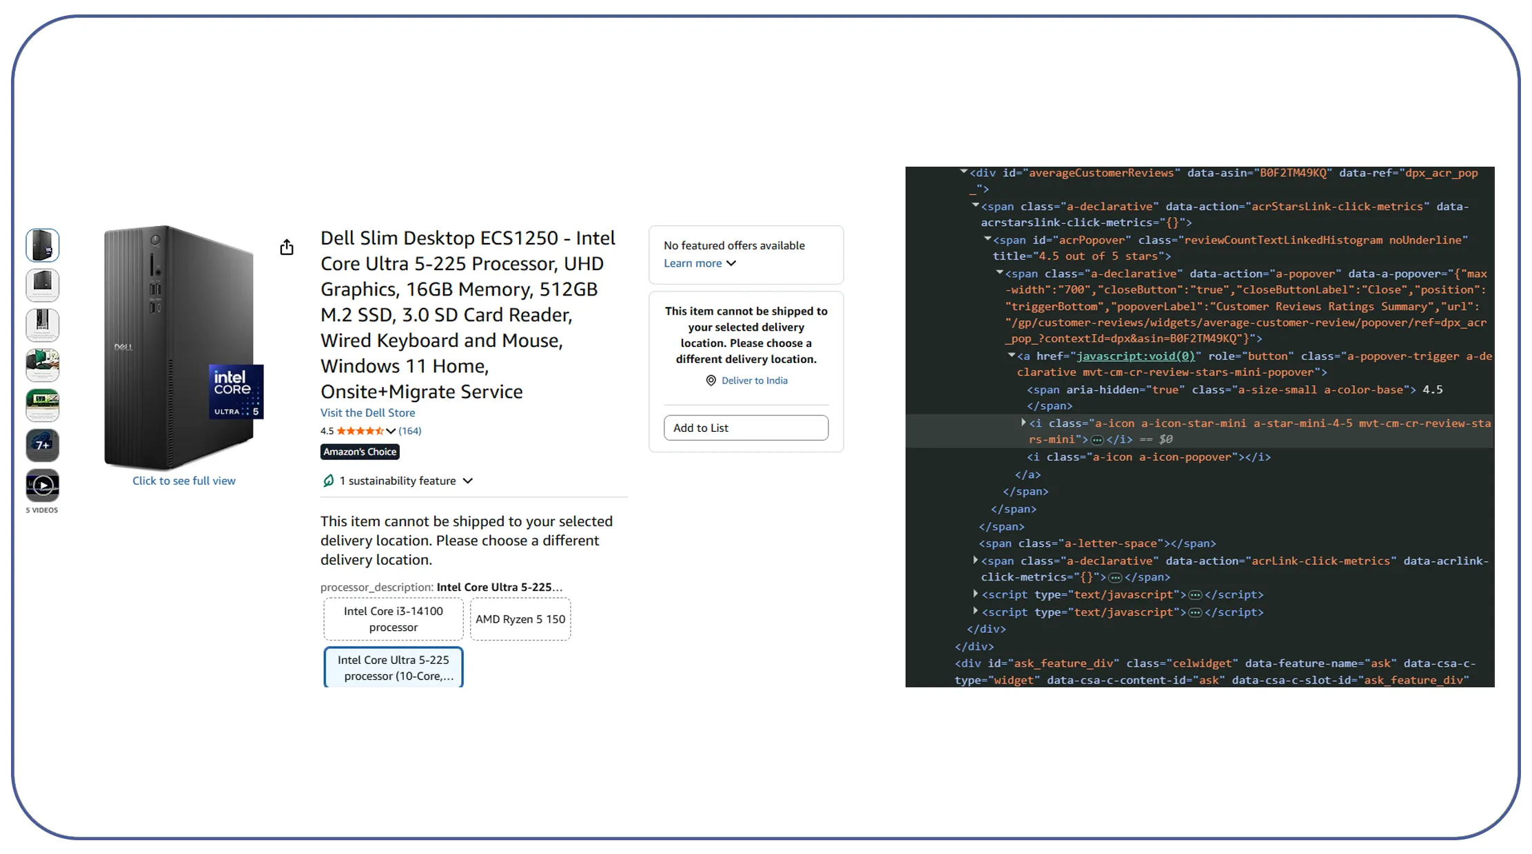The width and height of the screenshot is (1532, 854).
Task: Click the 4.5 star rating stars
Action: 360,431
